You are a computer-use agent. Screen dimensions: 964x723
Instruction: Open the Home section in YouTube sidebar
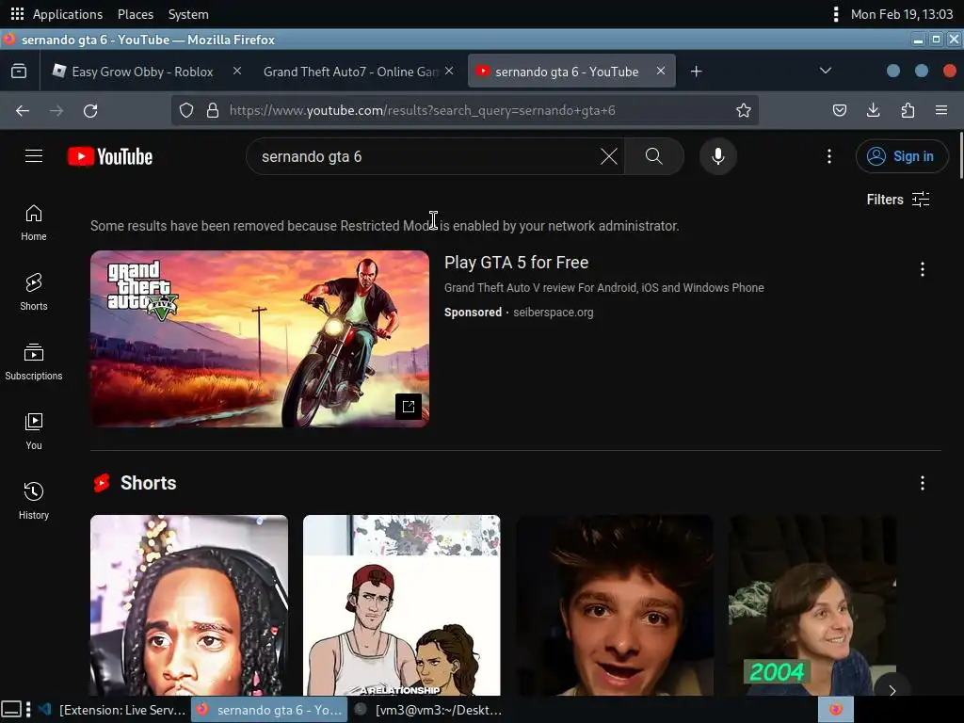pyautogui.click(x=34, y=222)
